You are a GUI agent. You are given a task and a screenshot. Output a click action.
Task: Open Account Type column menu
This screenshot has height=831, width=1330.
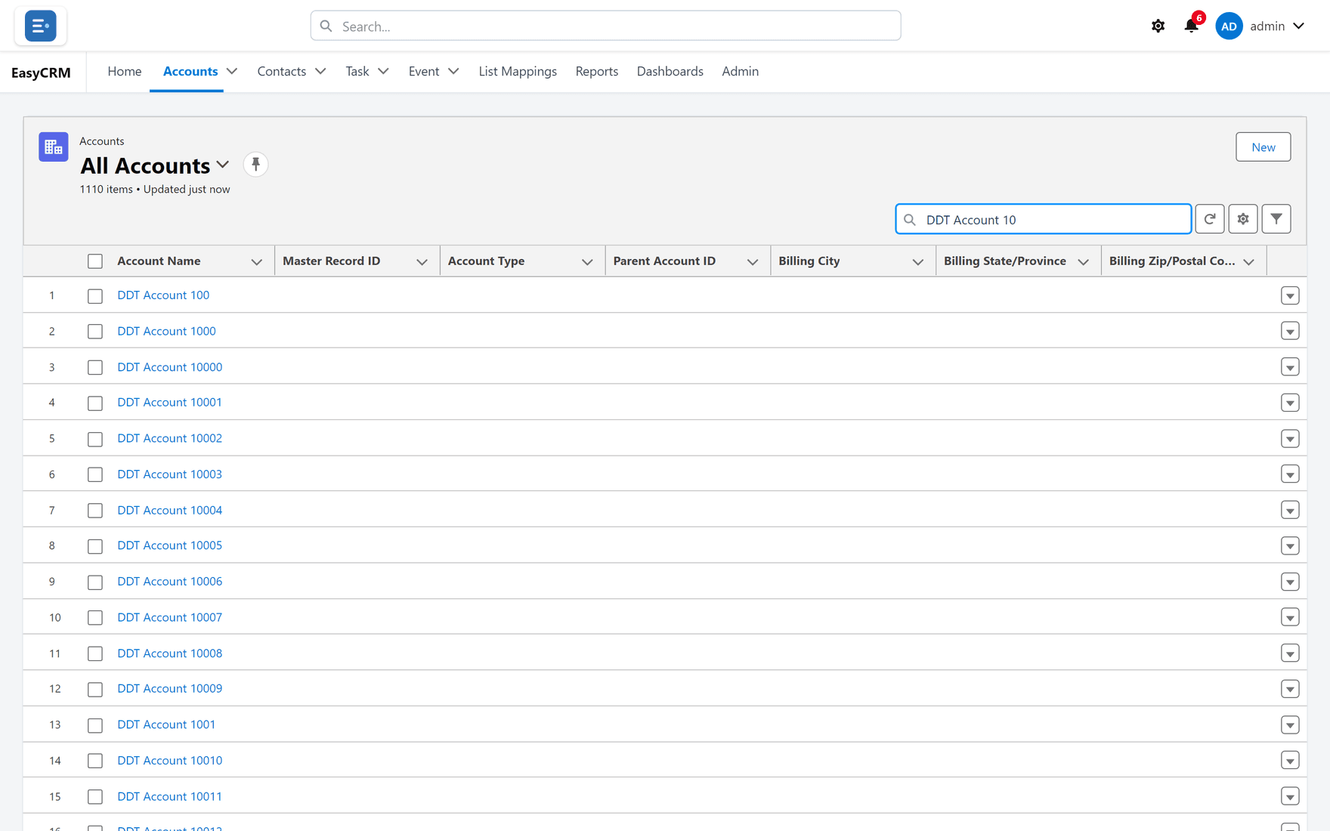pos(587,261)
